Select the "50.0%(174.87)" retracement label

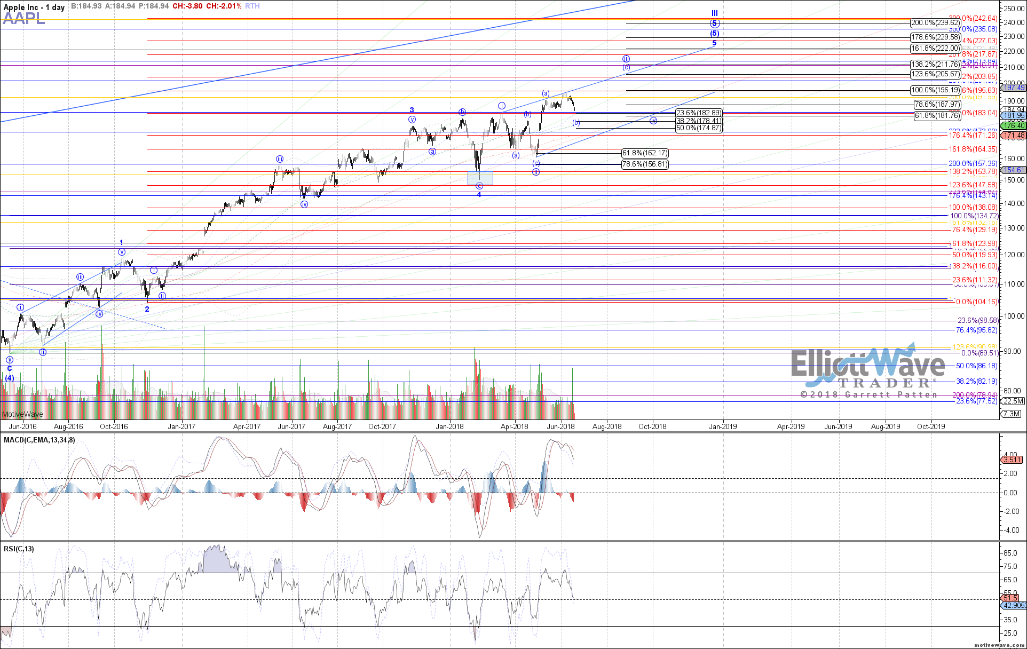pyautogui.click(x=699, y=128)
